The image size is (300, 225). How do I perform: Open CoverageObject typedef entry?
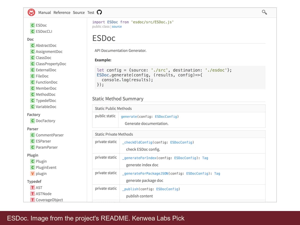tap(49, 200)
